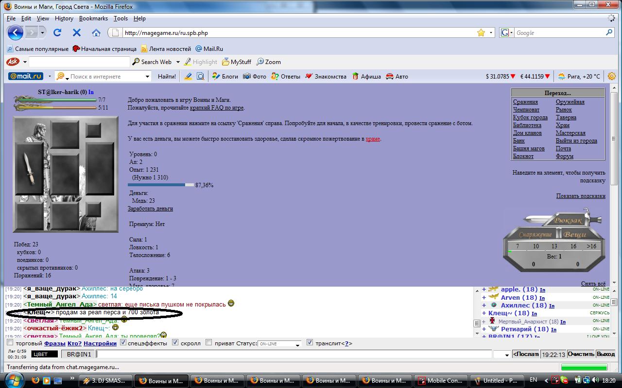Screen dimensions: 622x388
Task: Click the Заработать деньги link
Action: [150, 209]
